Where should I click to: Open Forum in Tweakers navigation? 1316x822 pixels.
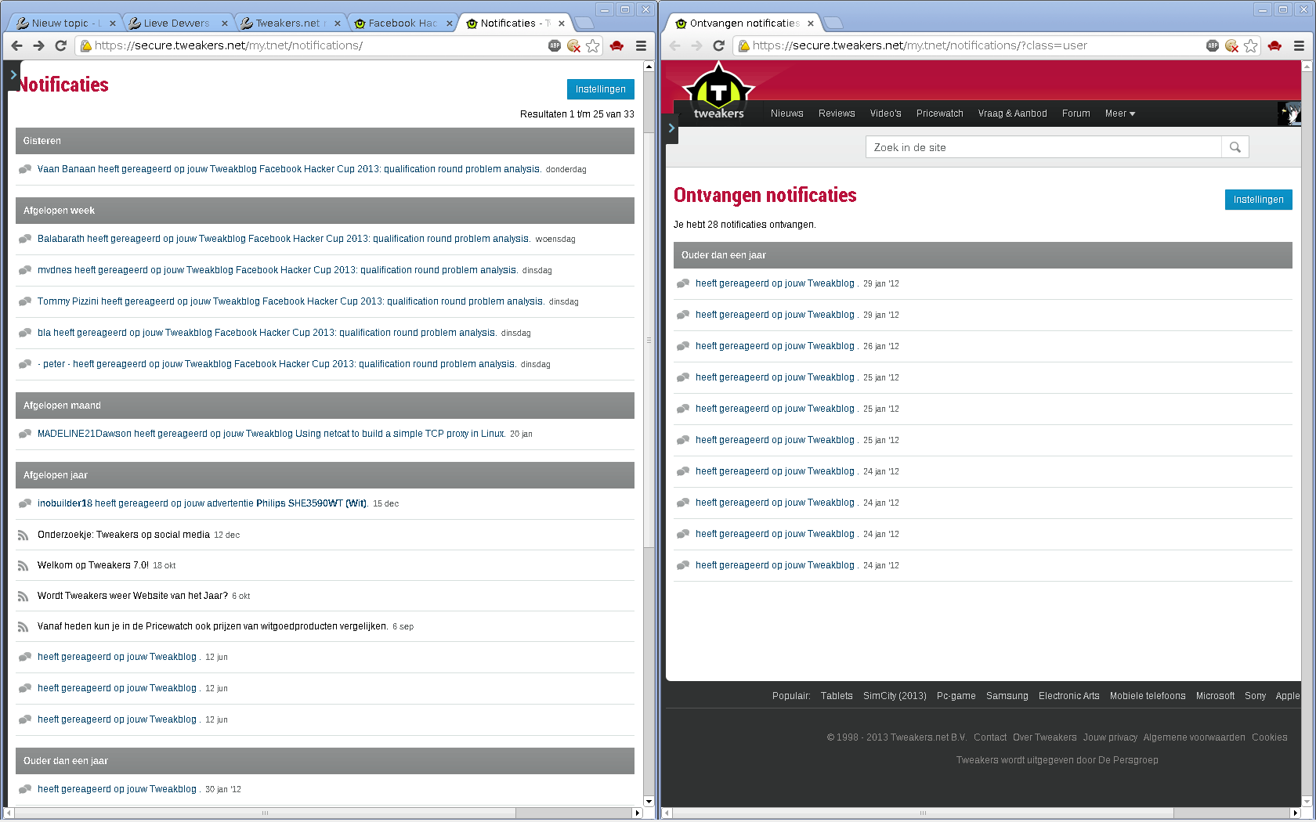click(1076, 114)
